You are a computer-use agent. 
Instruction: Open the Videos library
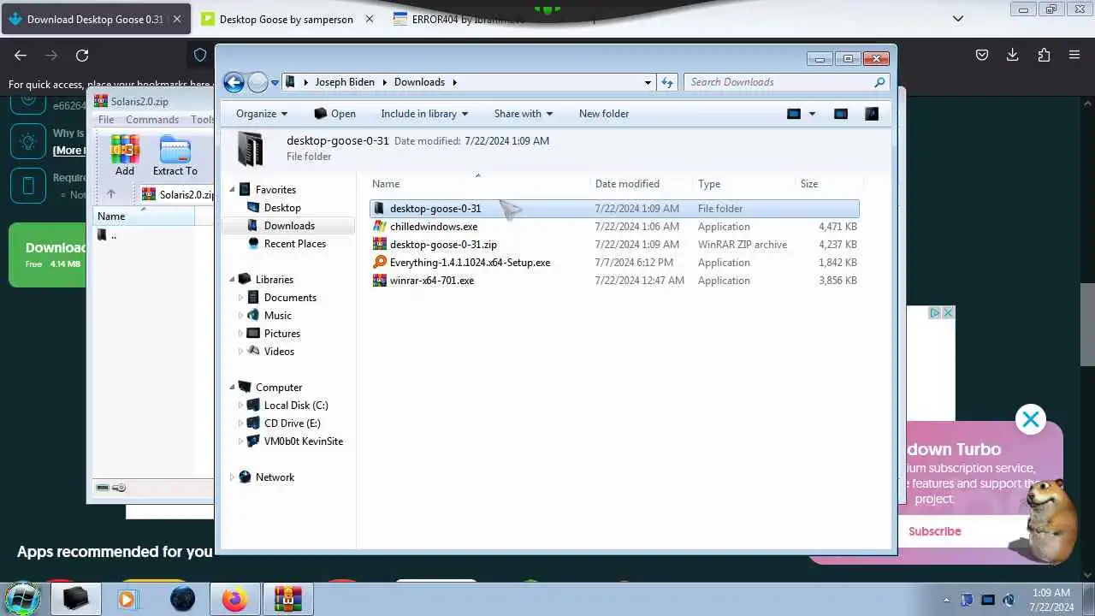pos(279,352)
